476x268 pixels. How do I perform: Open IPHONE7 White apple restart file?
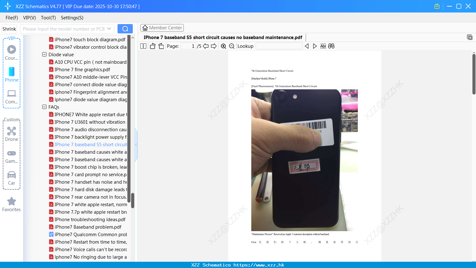[x=88, y=114]
